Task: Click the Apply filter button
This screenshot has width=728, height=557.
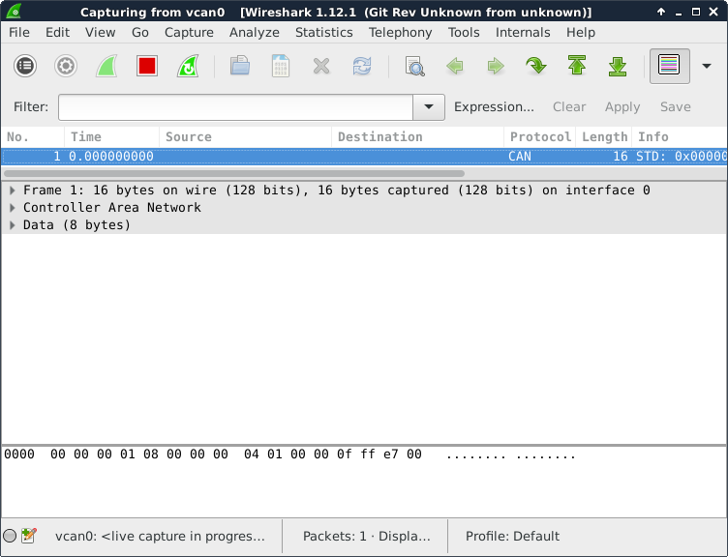Action: (622, 107)
